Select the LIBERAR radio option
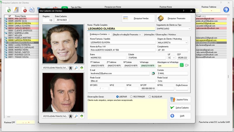This screenshot has width=234, height=132. point(118,97)
